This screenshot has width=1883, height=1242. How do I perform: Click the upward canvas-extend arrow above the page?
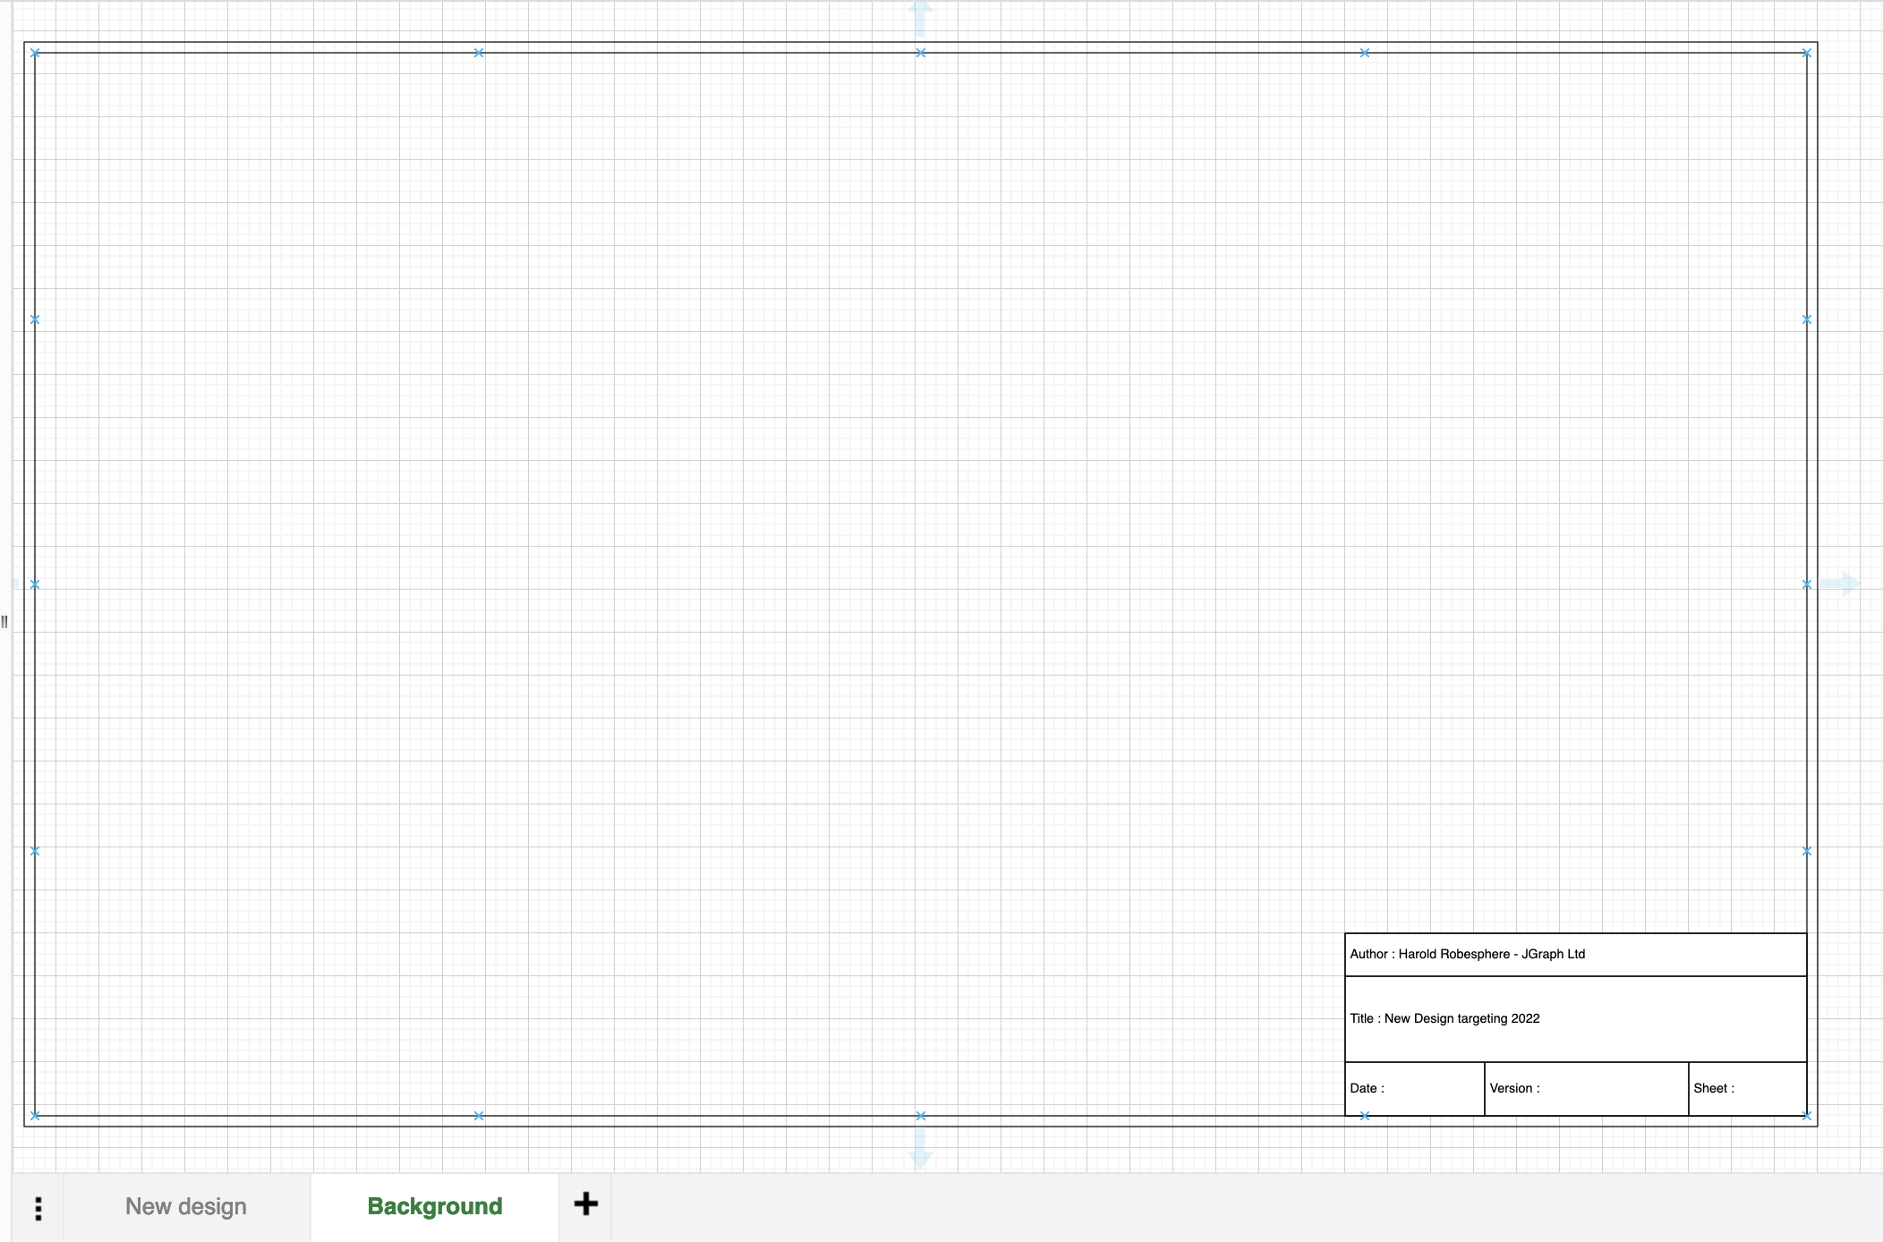click(920, 11)
